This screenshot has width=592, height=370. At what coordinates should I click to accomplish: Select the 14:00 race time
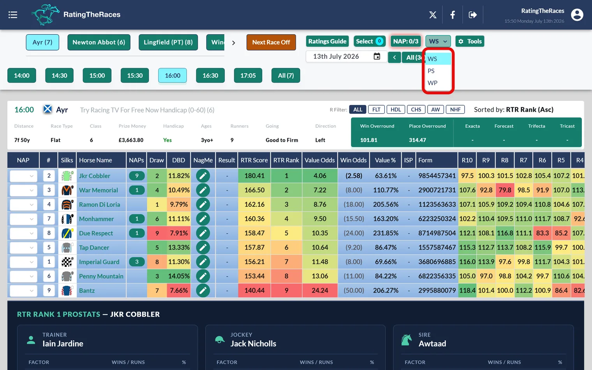(22, 76)
